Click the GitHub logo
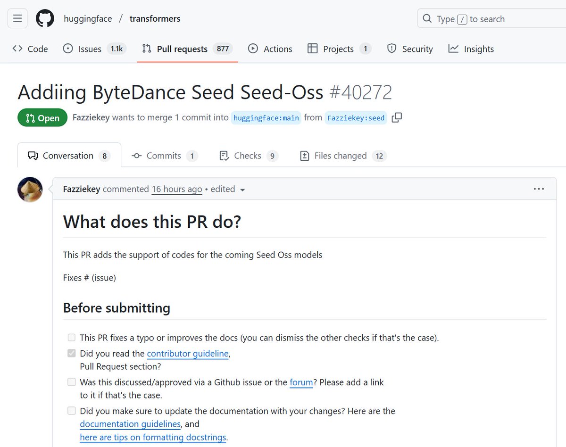Viewport: 566px width, 447px height. 45,18
